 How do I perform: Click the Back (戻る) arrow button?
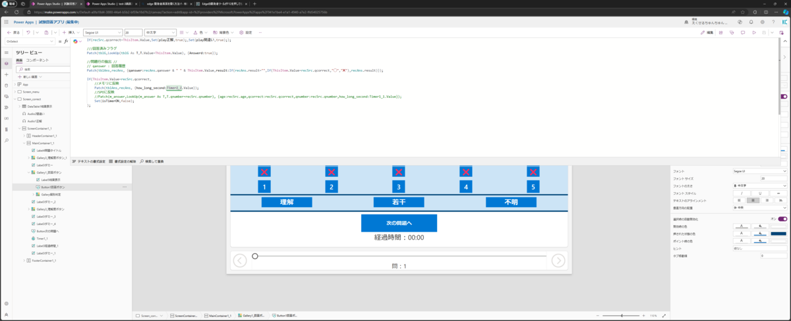[13, 32]
